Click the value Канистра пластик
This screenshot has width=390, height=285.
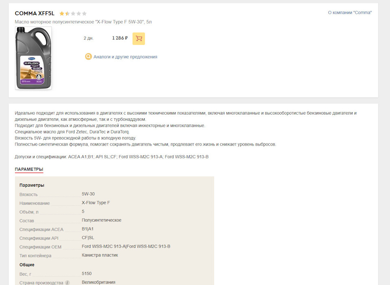pyautogui.click(x=100, y=255)
